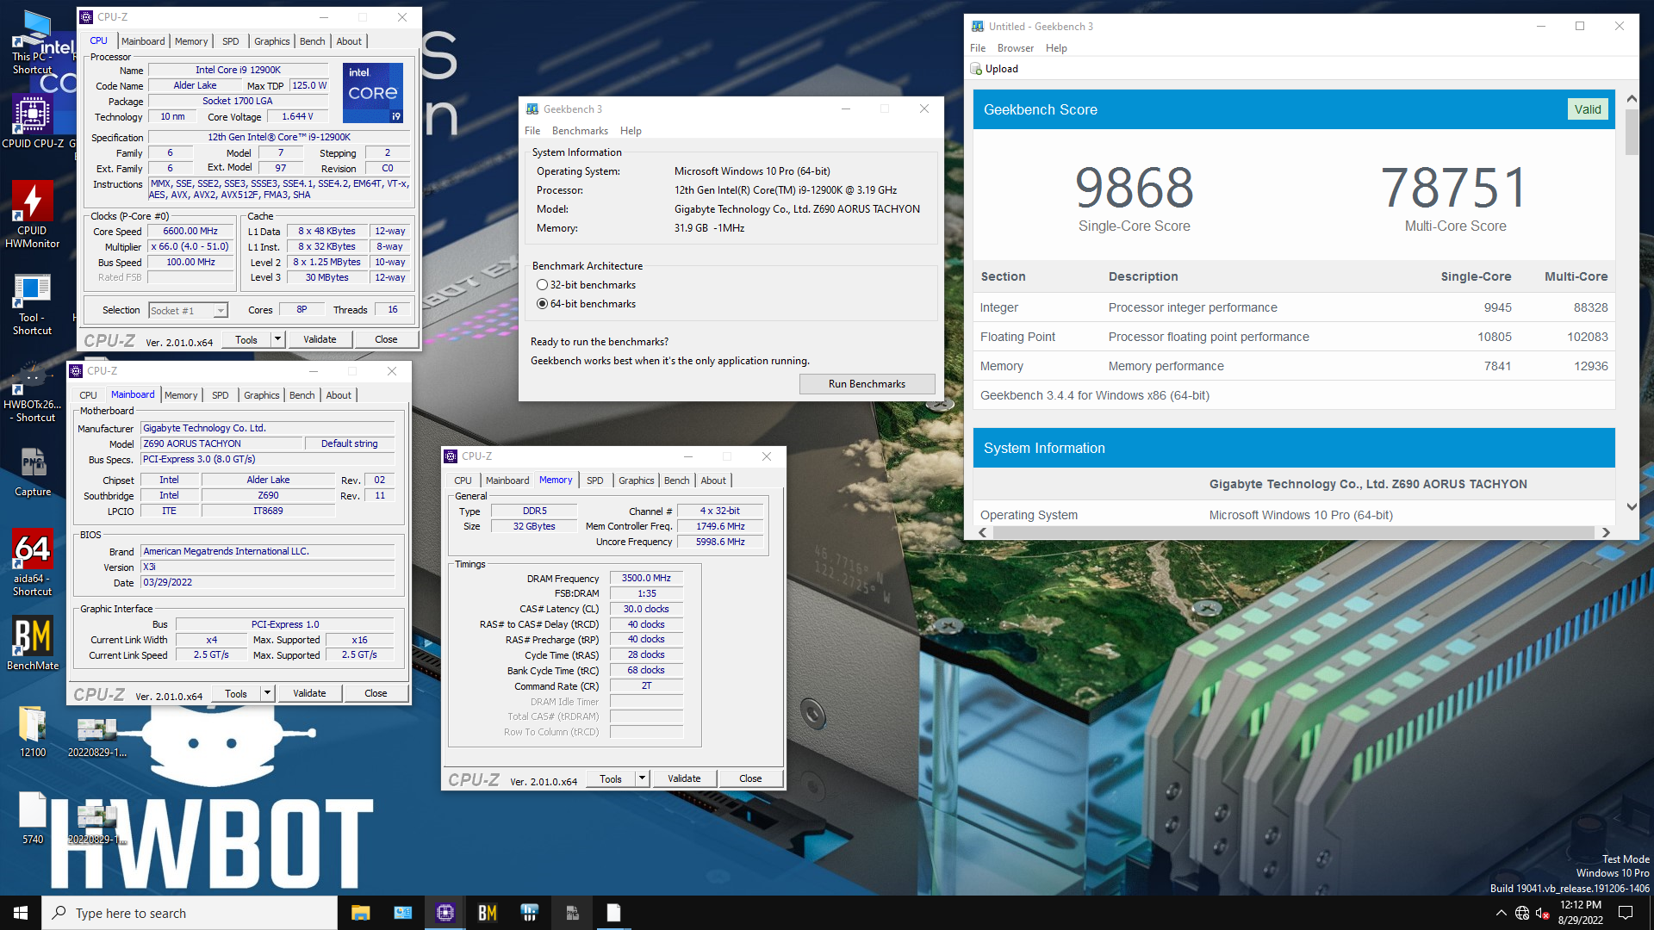Click the Z690 AORUS TACHYON model field in CPU-Z
Screen dimensions: 1654x930
(x=222, y=443)
